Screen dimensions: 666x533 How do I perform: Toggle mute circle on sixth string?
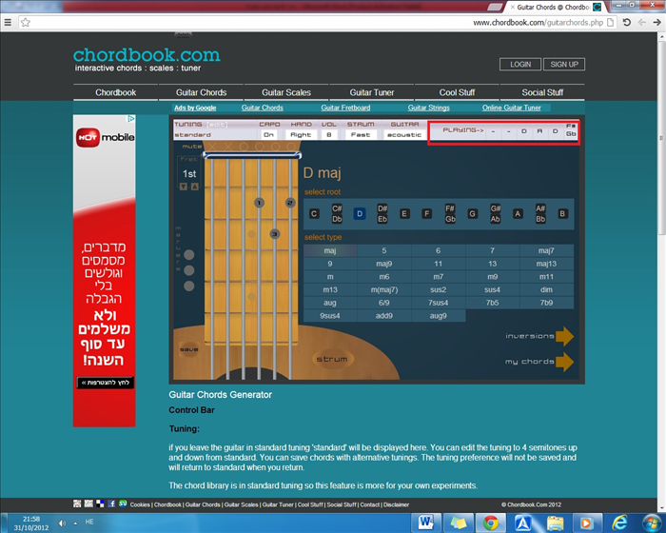(x=291, y=147)
